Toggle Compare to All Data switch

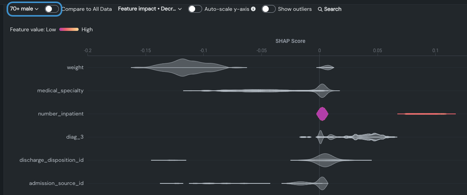click(52, 9)
